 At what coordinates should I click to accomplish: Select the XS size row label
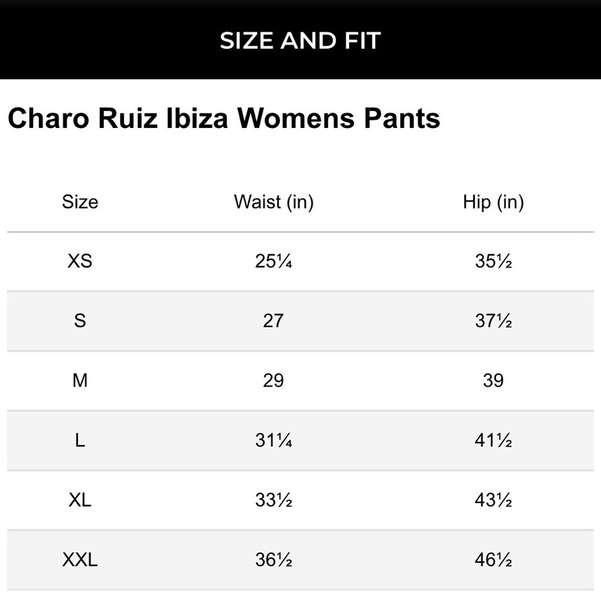click(80, 261)
